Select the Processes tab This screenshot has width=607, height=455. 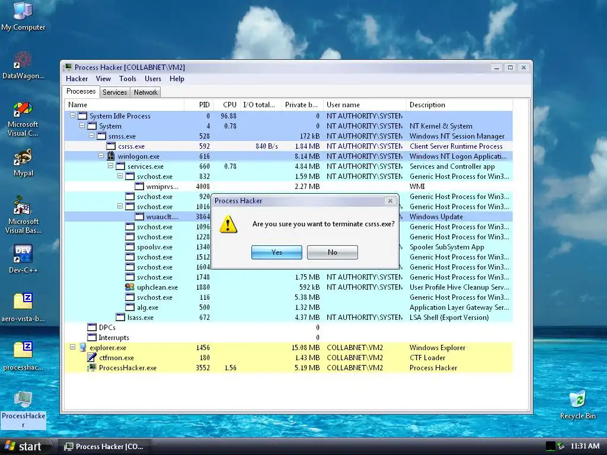pos(81,91)
